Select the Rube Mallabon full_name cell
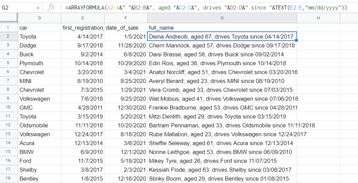 tap(222, 134)
